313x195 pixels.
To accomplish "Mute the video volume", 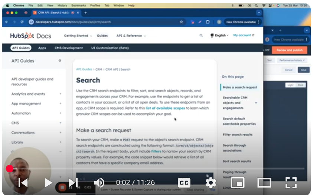I will pos(99,183).
